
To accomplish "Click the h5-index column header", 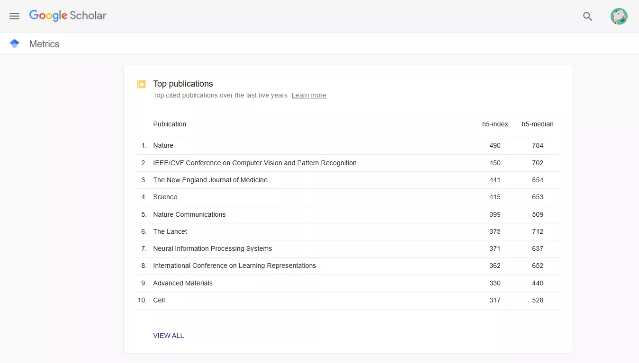I will pyautogui.click(x=495, y=124).
